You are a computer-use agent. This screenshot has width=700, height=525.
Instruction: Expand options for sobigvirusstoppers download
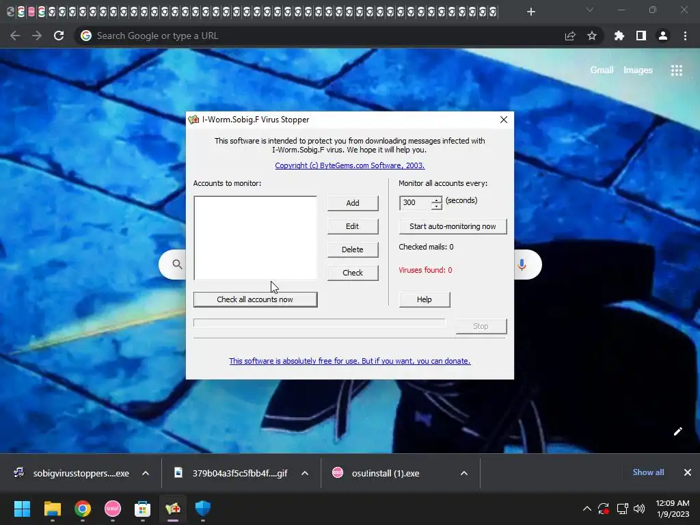pyautogui.click(x=146, y=473)
